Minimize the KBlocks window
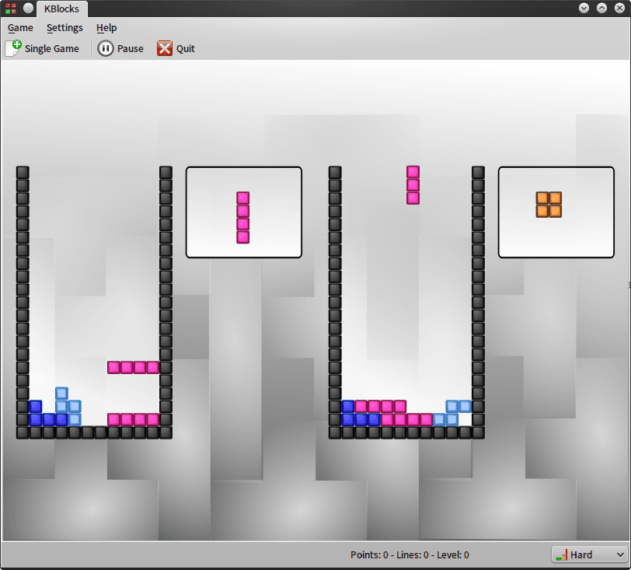 (x=584, y=8)
